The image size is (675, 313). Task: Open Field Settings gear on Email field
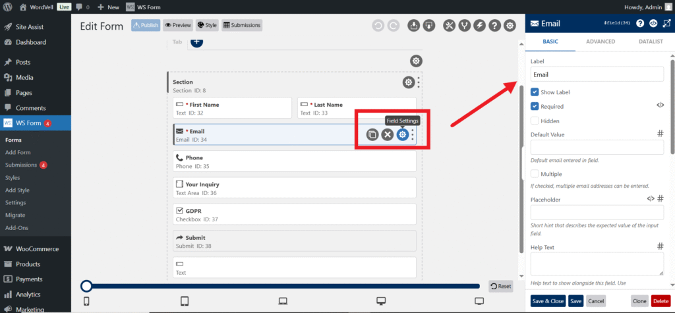(402, 134)
